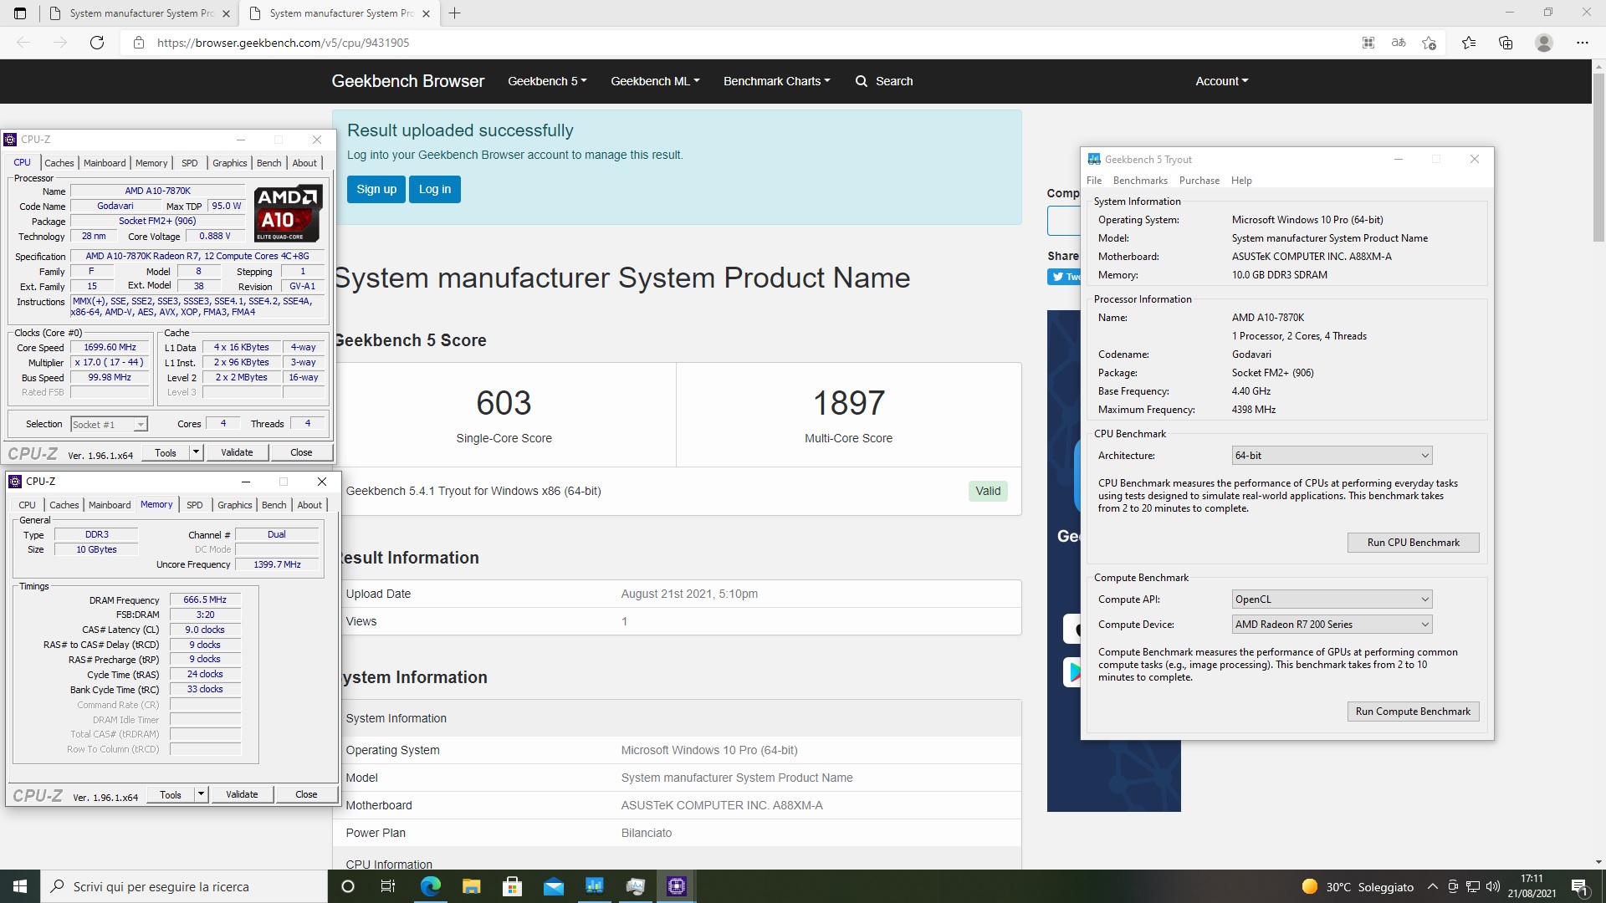1606x903 pixels.
Task: Open Compute API OpenCL dropdown
Action: click(x=1332, y=599)
